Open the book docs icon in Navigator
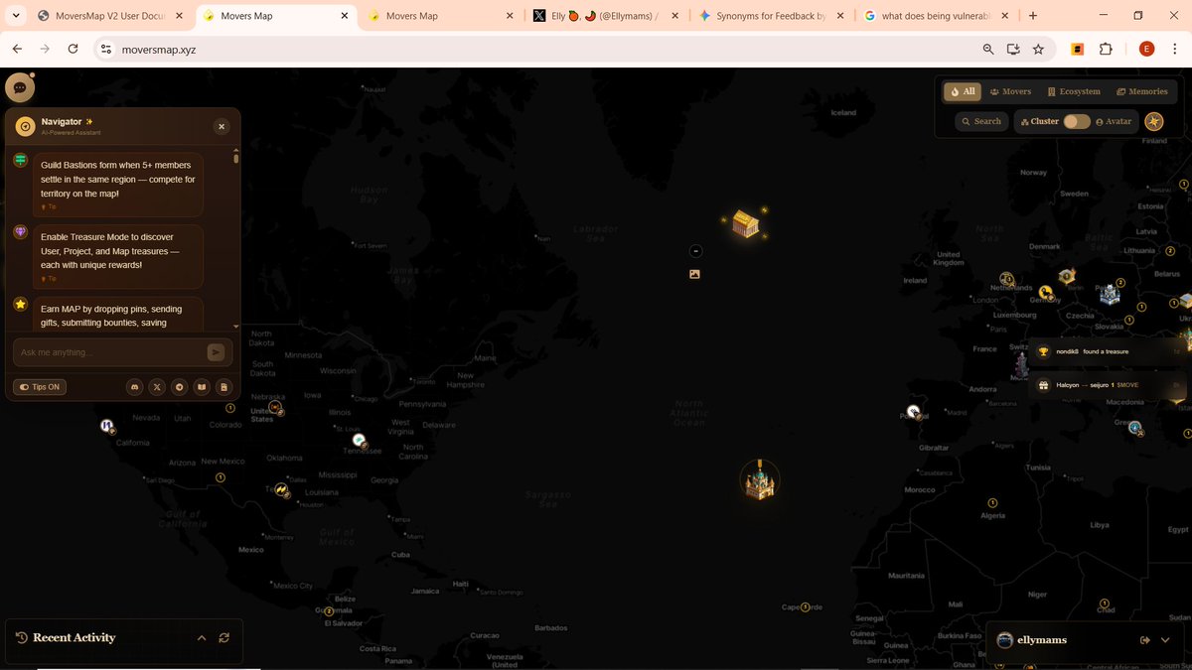 [x=202, y=387]
